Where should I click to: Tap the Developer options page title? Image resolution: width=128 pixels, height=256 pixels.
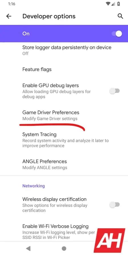tap(49, 16)
